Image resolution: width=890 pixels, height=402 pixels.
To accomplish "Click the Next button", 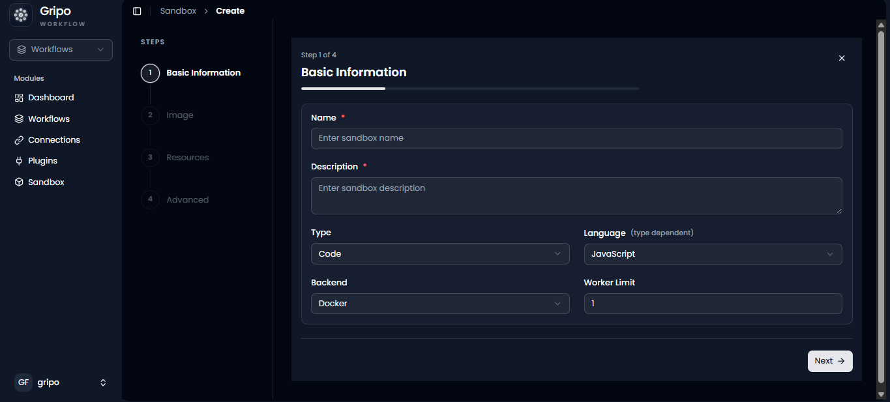I will click(830, 361).
